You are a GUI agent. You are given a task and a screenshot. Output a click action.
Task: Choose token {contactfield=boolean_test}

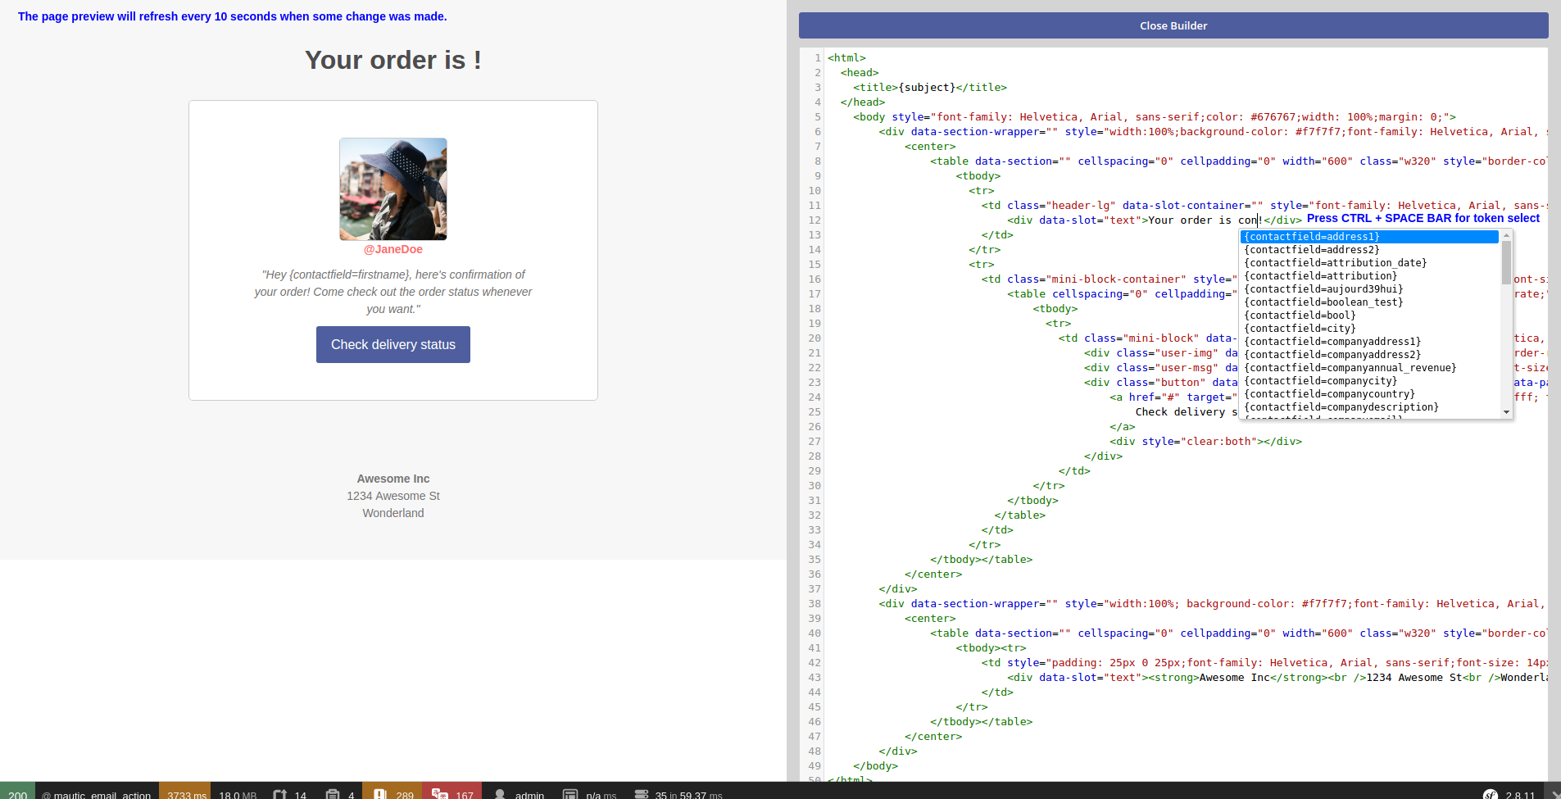tap(1369, 302)
